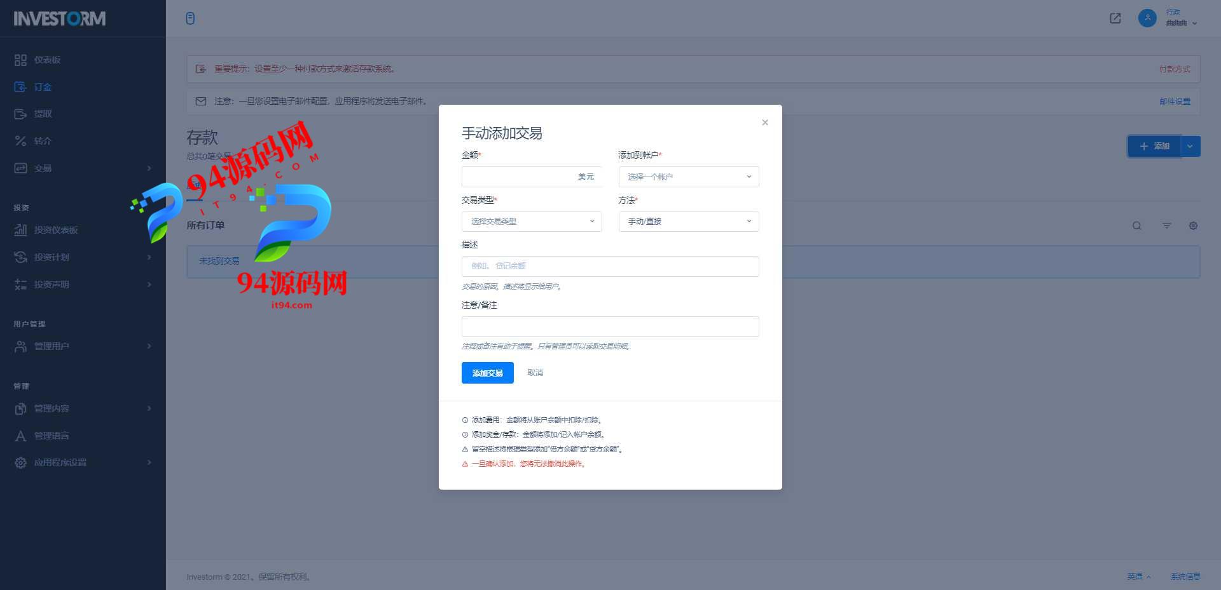The height and width of the screenshot is (590, 1221).
Task: Click the payment alert icon
Action: (x=201, y=69)
